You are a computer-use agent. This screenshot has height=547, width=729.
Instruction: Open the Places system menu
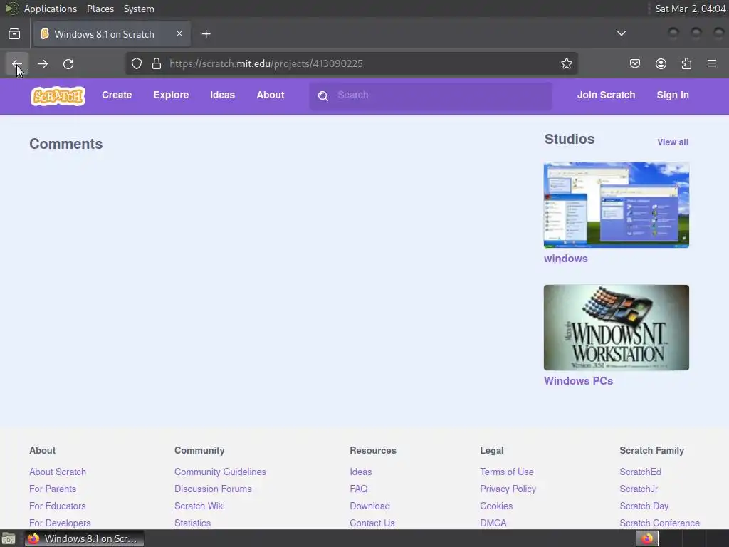(x=100, y=9)
